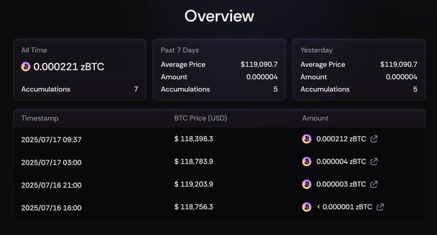437x235 pixels.
Task: Click zBTC coin icon in 21:00 row
Action: [307, 184]
